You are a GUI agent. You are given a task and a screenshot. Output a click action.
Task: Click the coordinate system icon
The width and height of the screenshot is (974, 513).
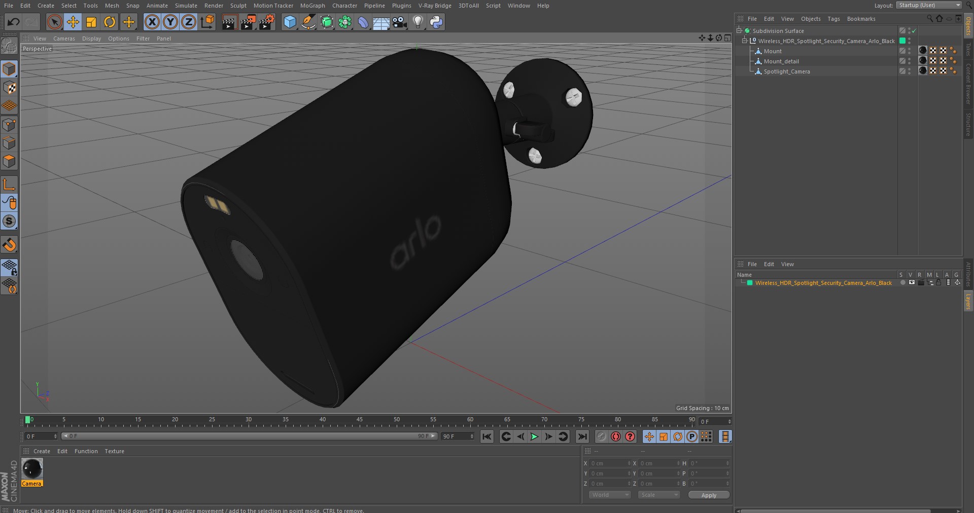coord(207,22)
